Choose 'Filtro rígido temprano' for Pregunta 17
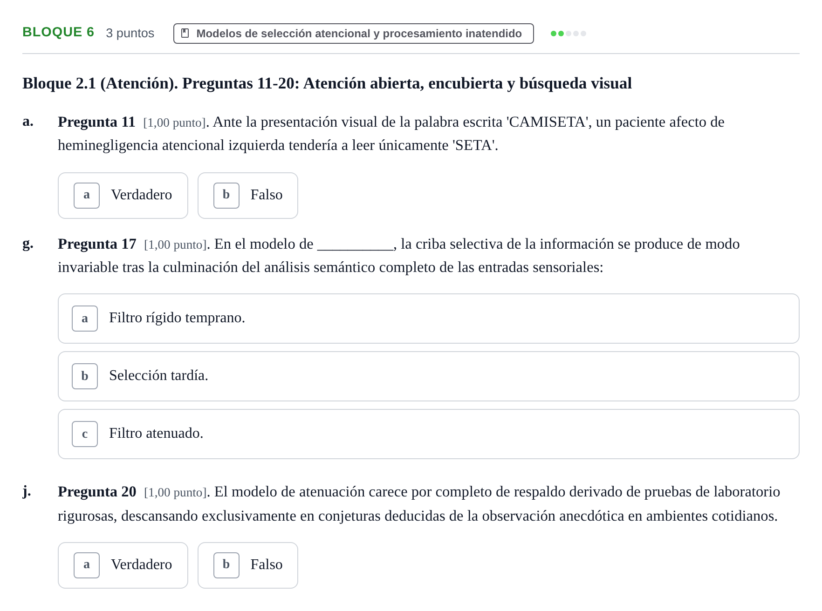The width and height of the screenshot is (822, 611). click(x=429, y=319)
